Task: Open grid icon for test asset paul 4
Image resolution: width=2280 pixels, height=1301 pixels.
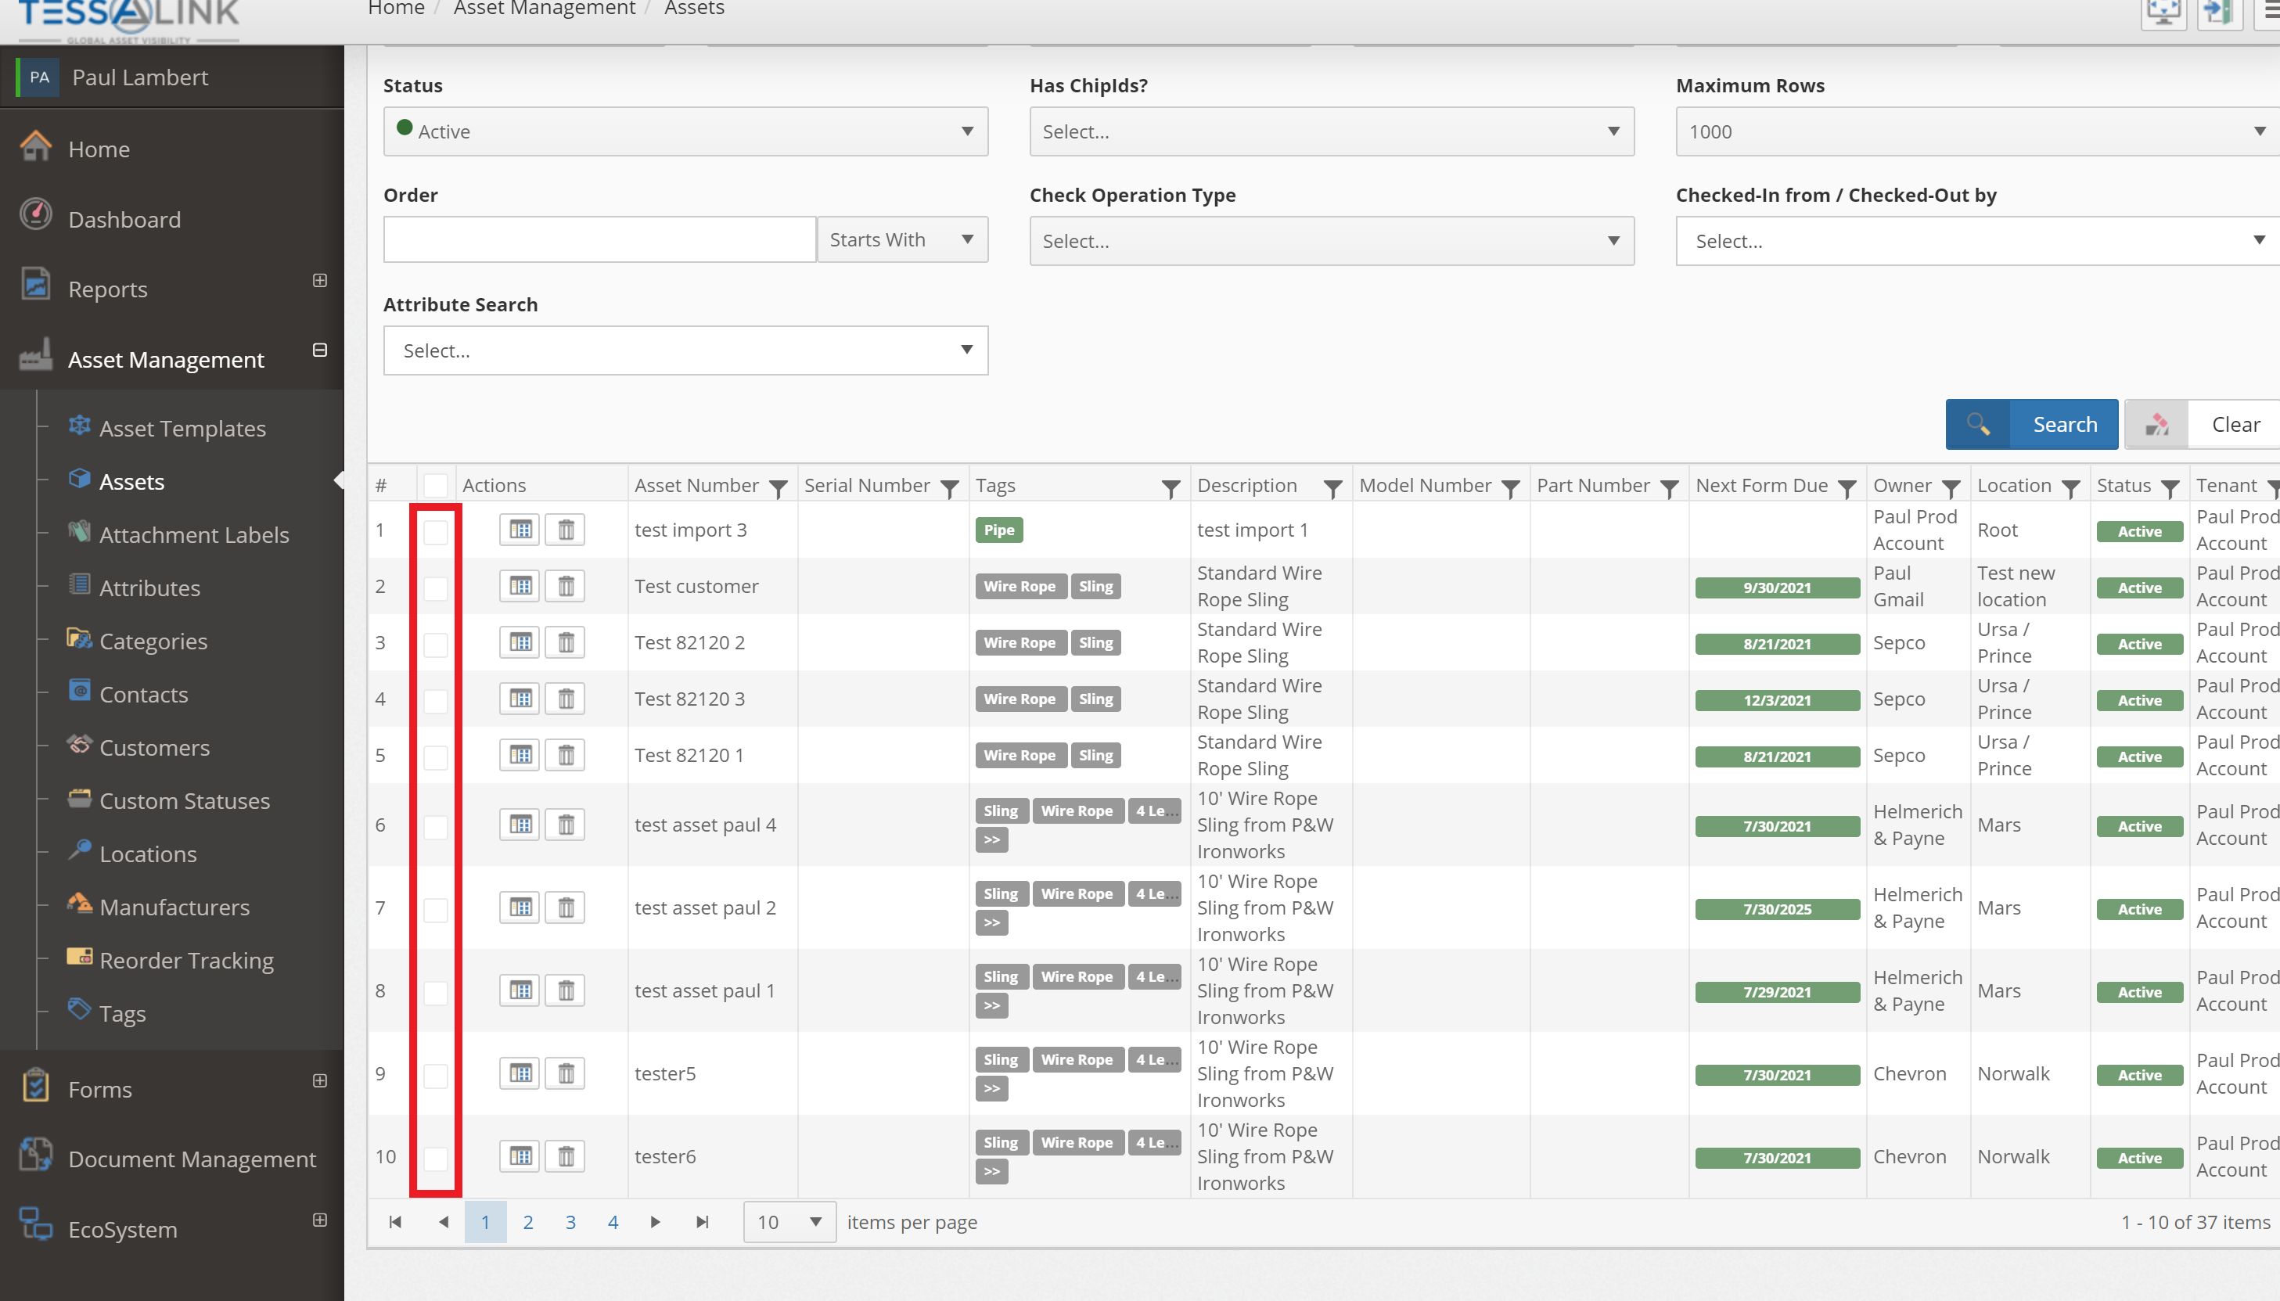Action: [520, 825]
